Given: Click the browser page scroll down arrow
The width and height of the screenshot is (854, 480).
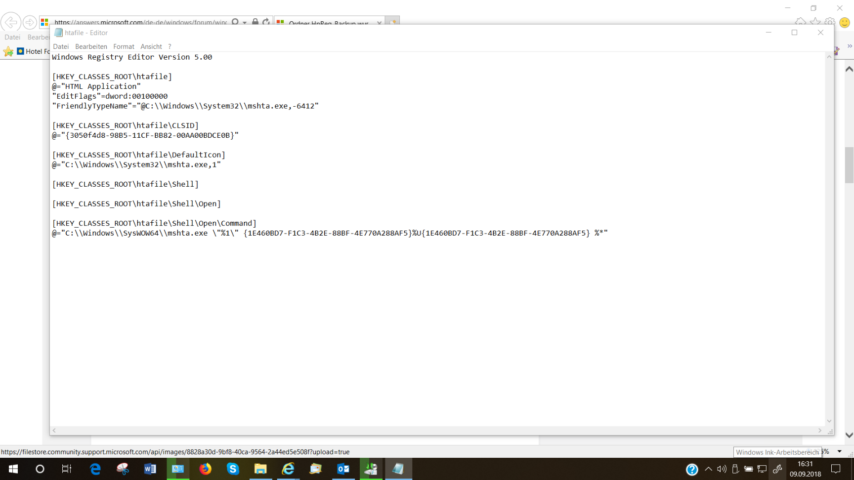Looking at the screenshot, I should (x=849, y=435).
